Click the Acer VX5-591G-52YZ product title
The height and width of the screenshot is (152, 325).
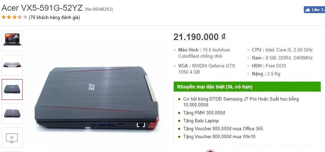[42, 8]
